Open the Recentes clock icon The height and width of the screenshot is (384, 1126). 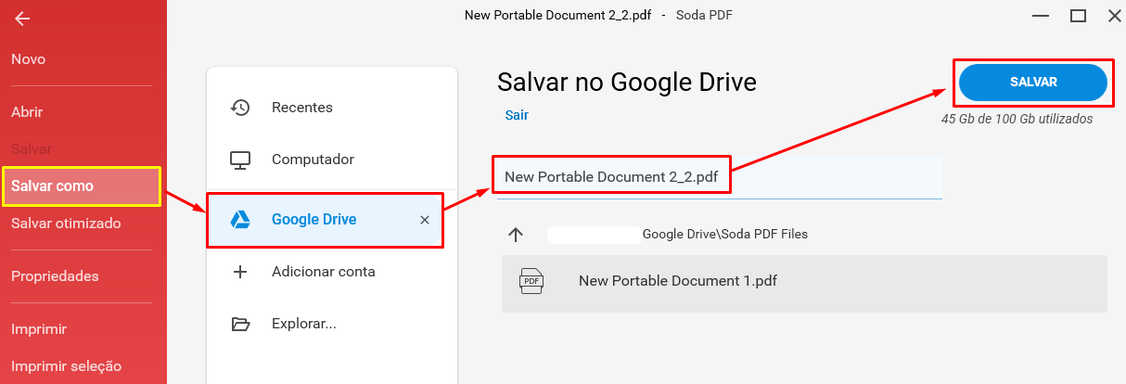240,108
